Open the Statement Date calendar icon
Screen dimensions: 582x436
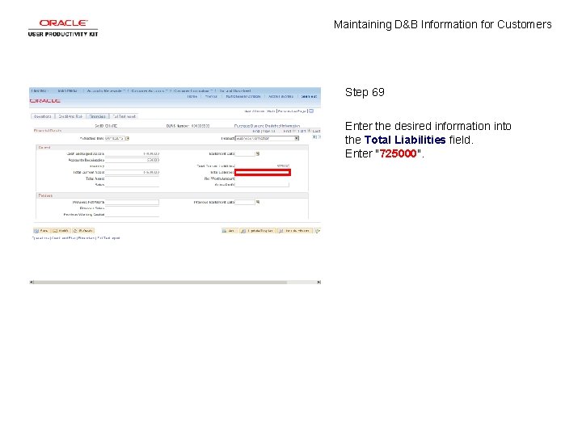pos(258,153)
